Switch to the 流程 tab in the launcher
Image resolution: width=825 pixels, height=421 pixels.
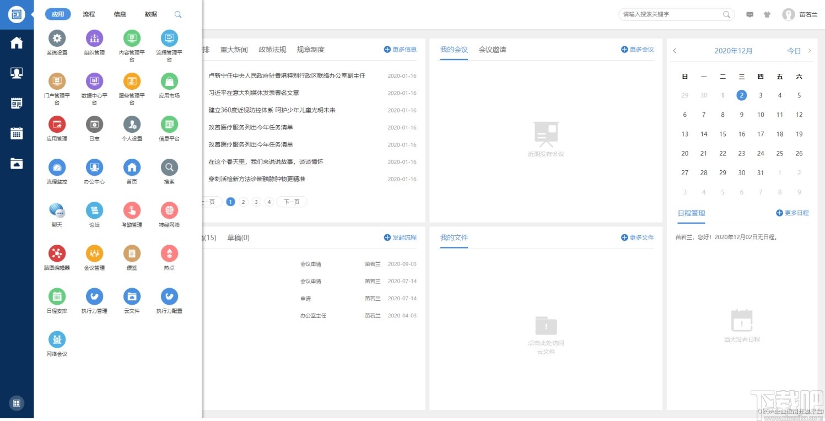(88, 14)
